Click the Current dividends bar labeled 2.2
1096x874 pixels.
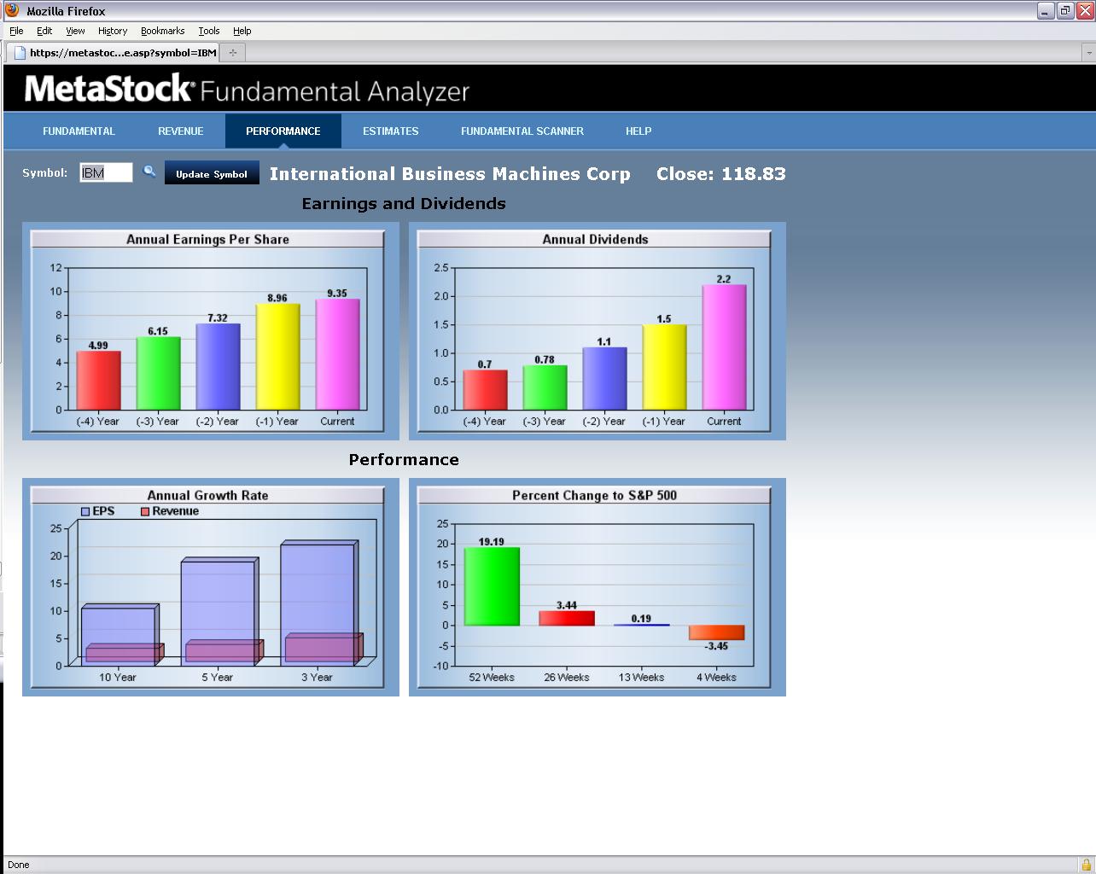tap(724, 347)
